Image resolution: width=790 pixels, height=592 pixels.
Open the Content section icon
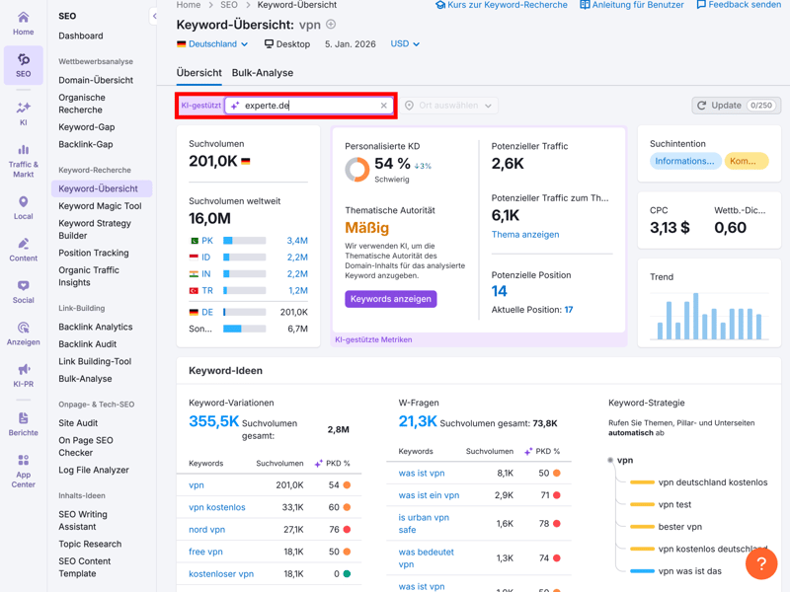click(23, 249)
